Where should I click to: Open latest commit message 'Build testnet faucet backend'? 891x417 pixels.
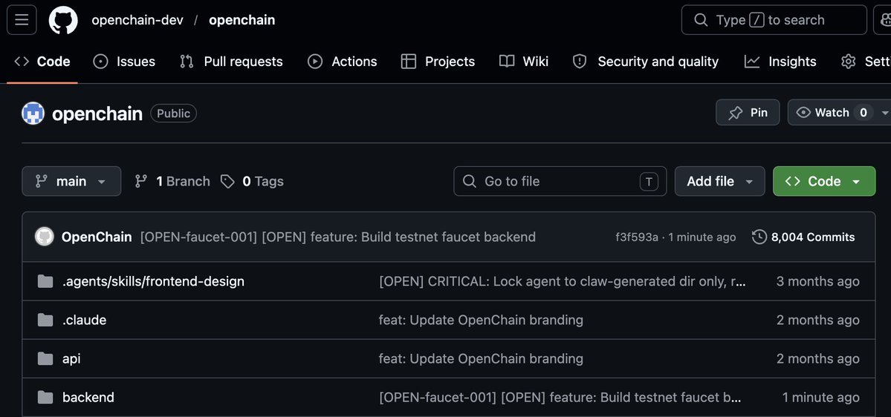338,237
